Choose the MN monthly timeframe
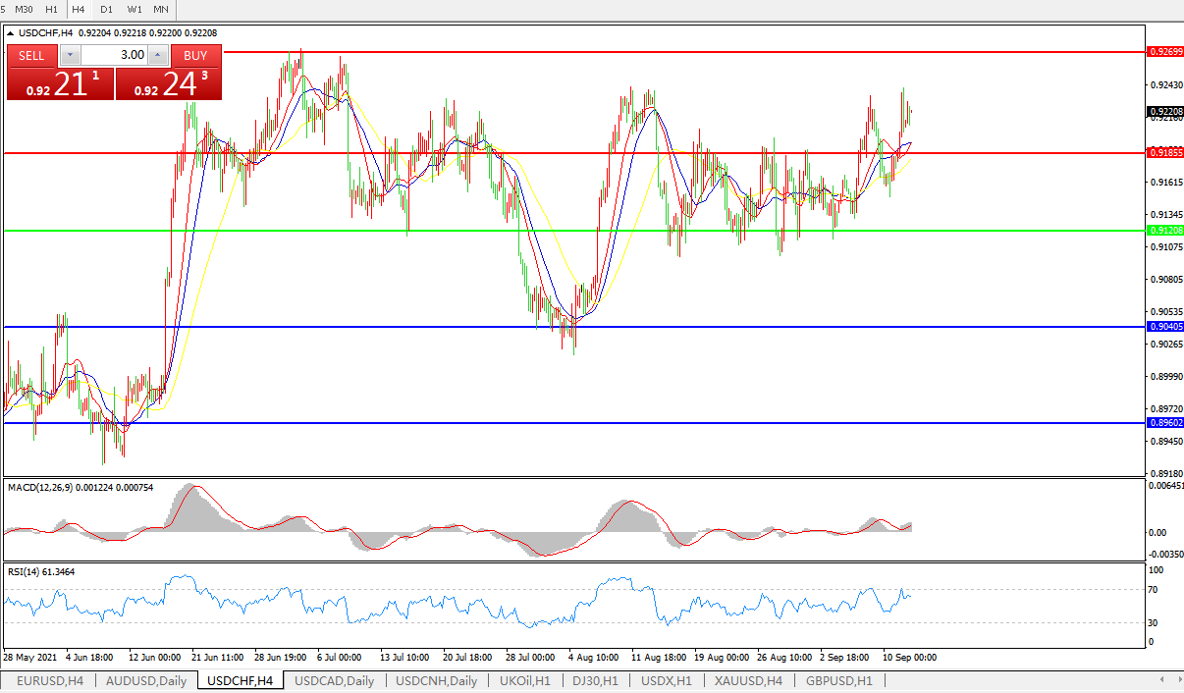 161,9
